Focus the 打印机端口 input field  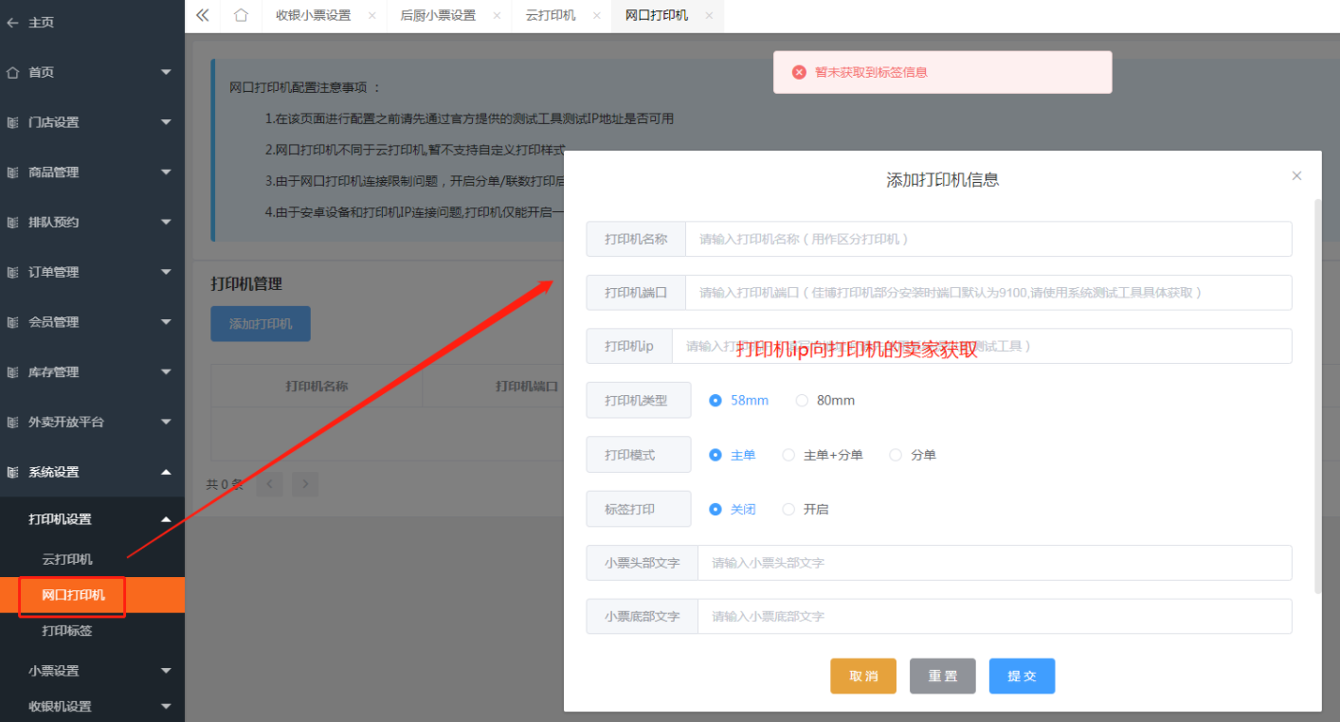pos(988,293)
